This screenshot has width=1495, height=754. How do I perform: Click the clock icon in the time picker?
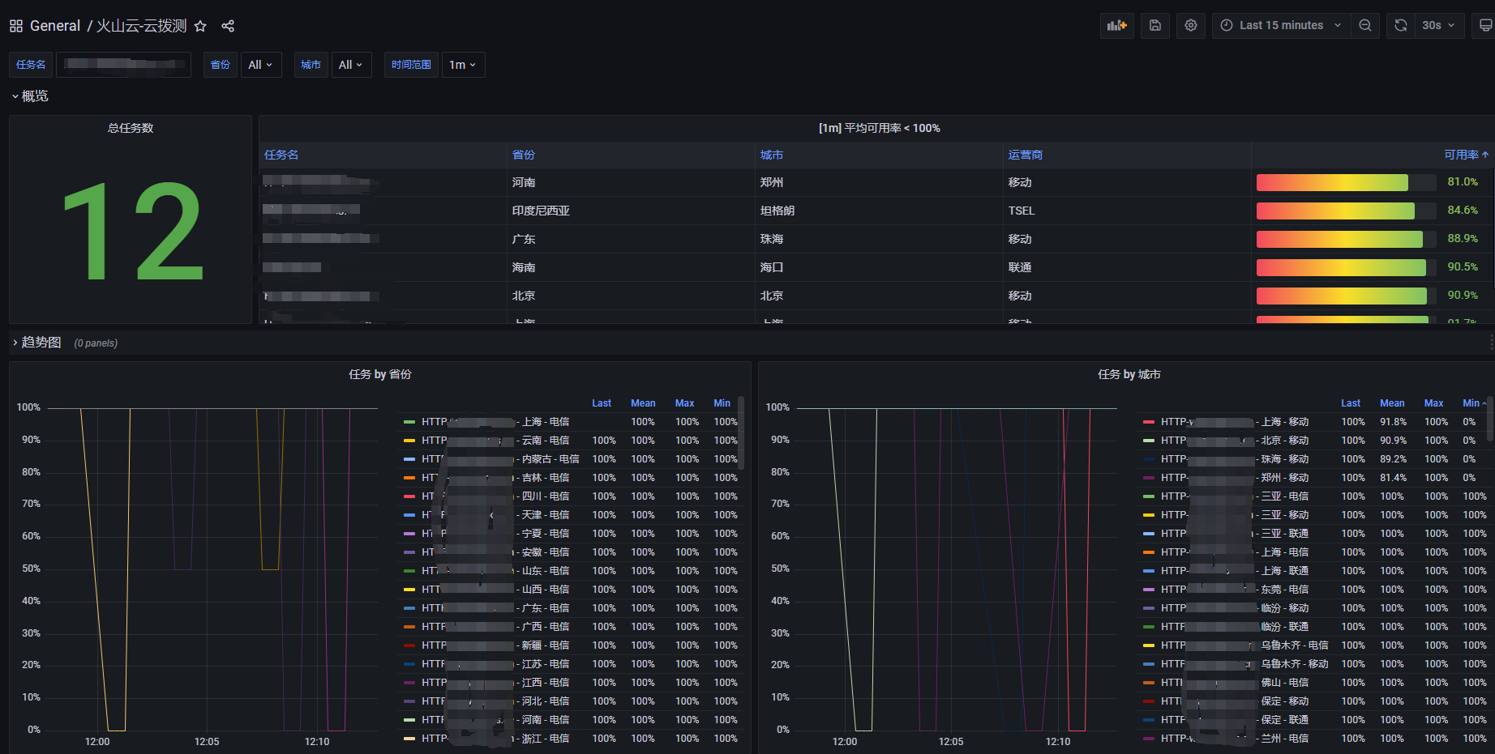[1224, 25]
